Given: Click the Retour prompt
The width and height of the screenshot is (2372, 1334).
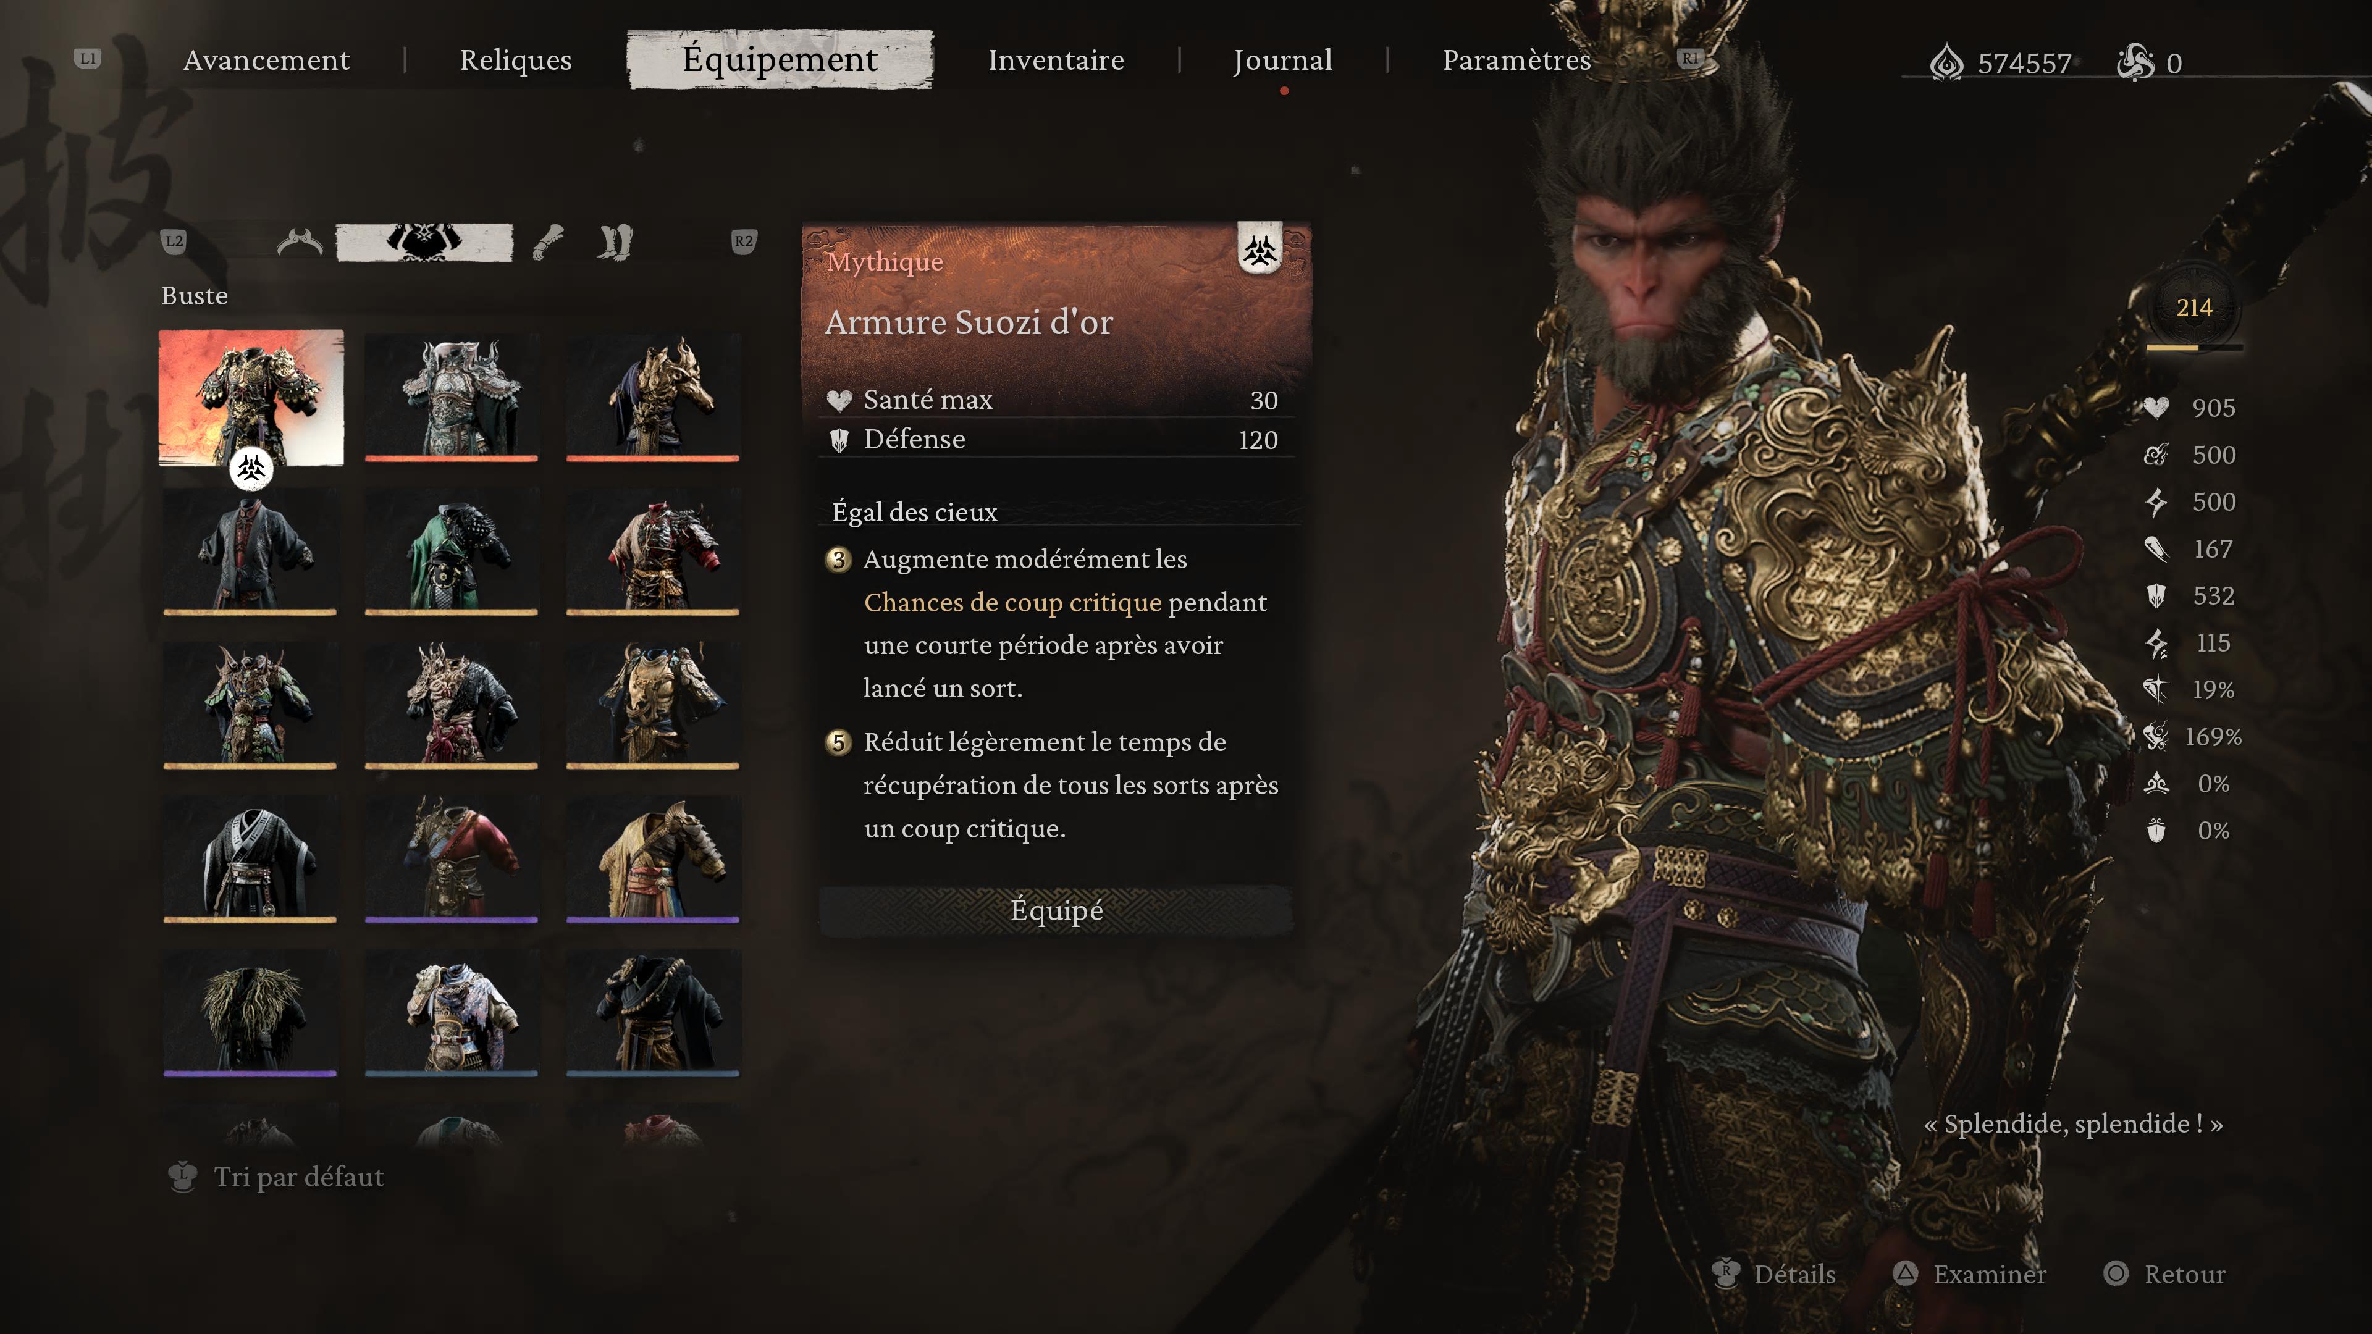Looking at the screenshot, I should 2164,1274.
